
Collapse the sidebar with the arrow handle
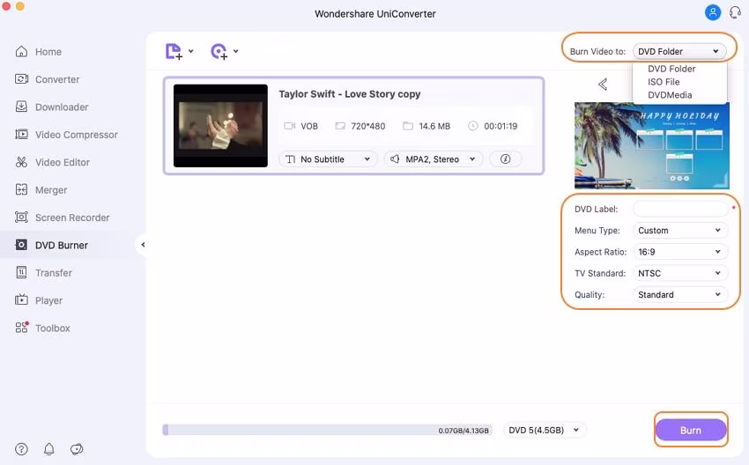pos(143,245)
